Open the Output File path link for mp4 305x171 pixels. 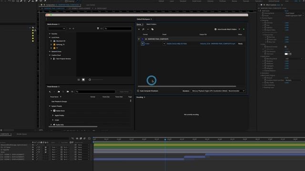pyautogui.click(x=217, y=44)
